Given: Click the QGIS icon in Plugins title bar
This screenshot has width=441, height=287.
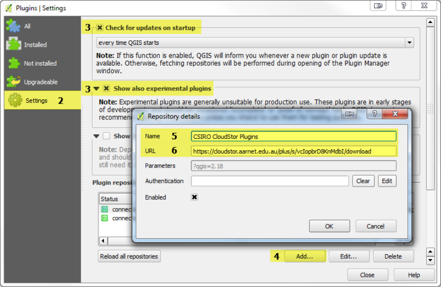Looking at the screenshot, I should [x=9, y=8].
